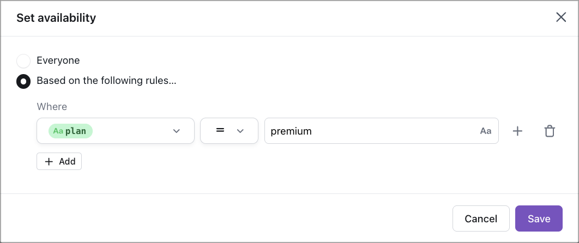Screen dimensions: 579x243
Task: Open the equals operator dropdown
Action: [228, 131]
